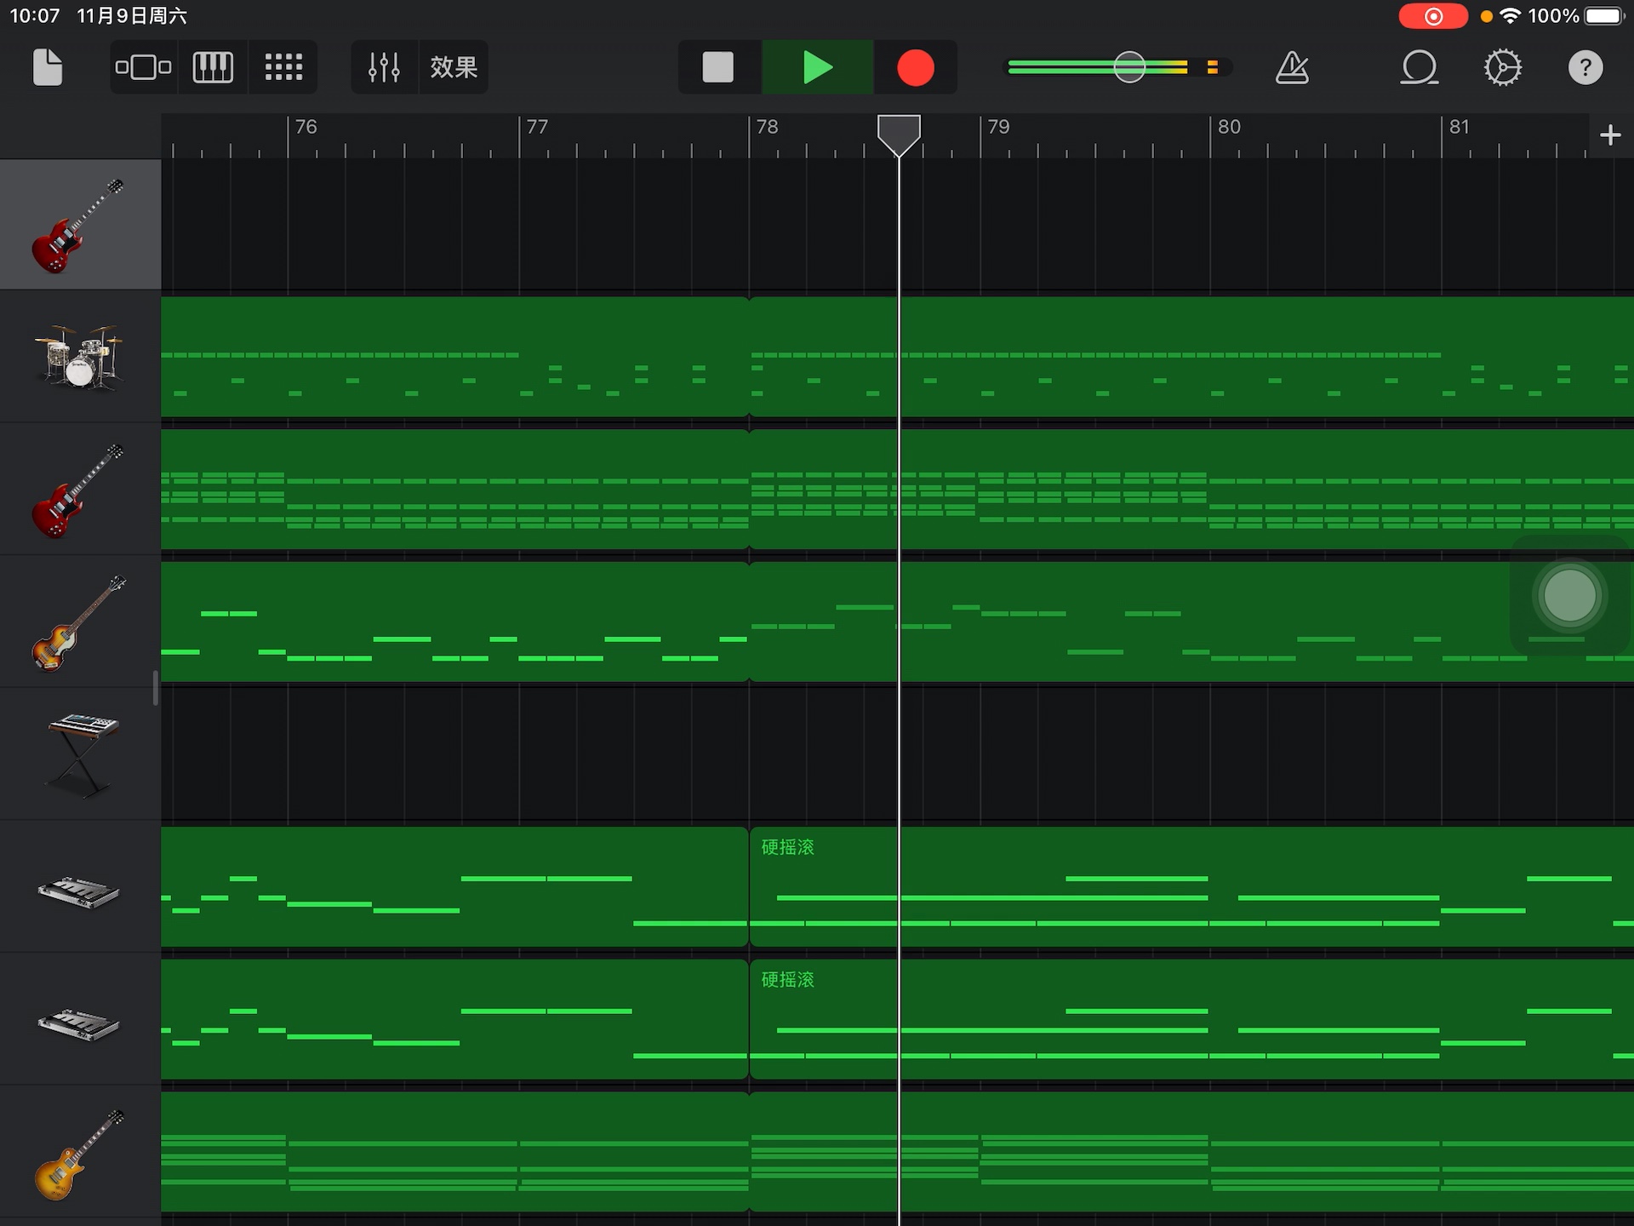The height and width of the screenshot is (1226, 1634).
Task: Tap bar 79 on the ruler
Action: click(x=998, y=127)
